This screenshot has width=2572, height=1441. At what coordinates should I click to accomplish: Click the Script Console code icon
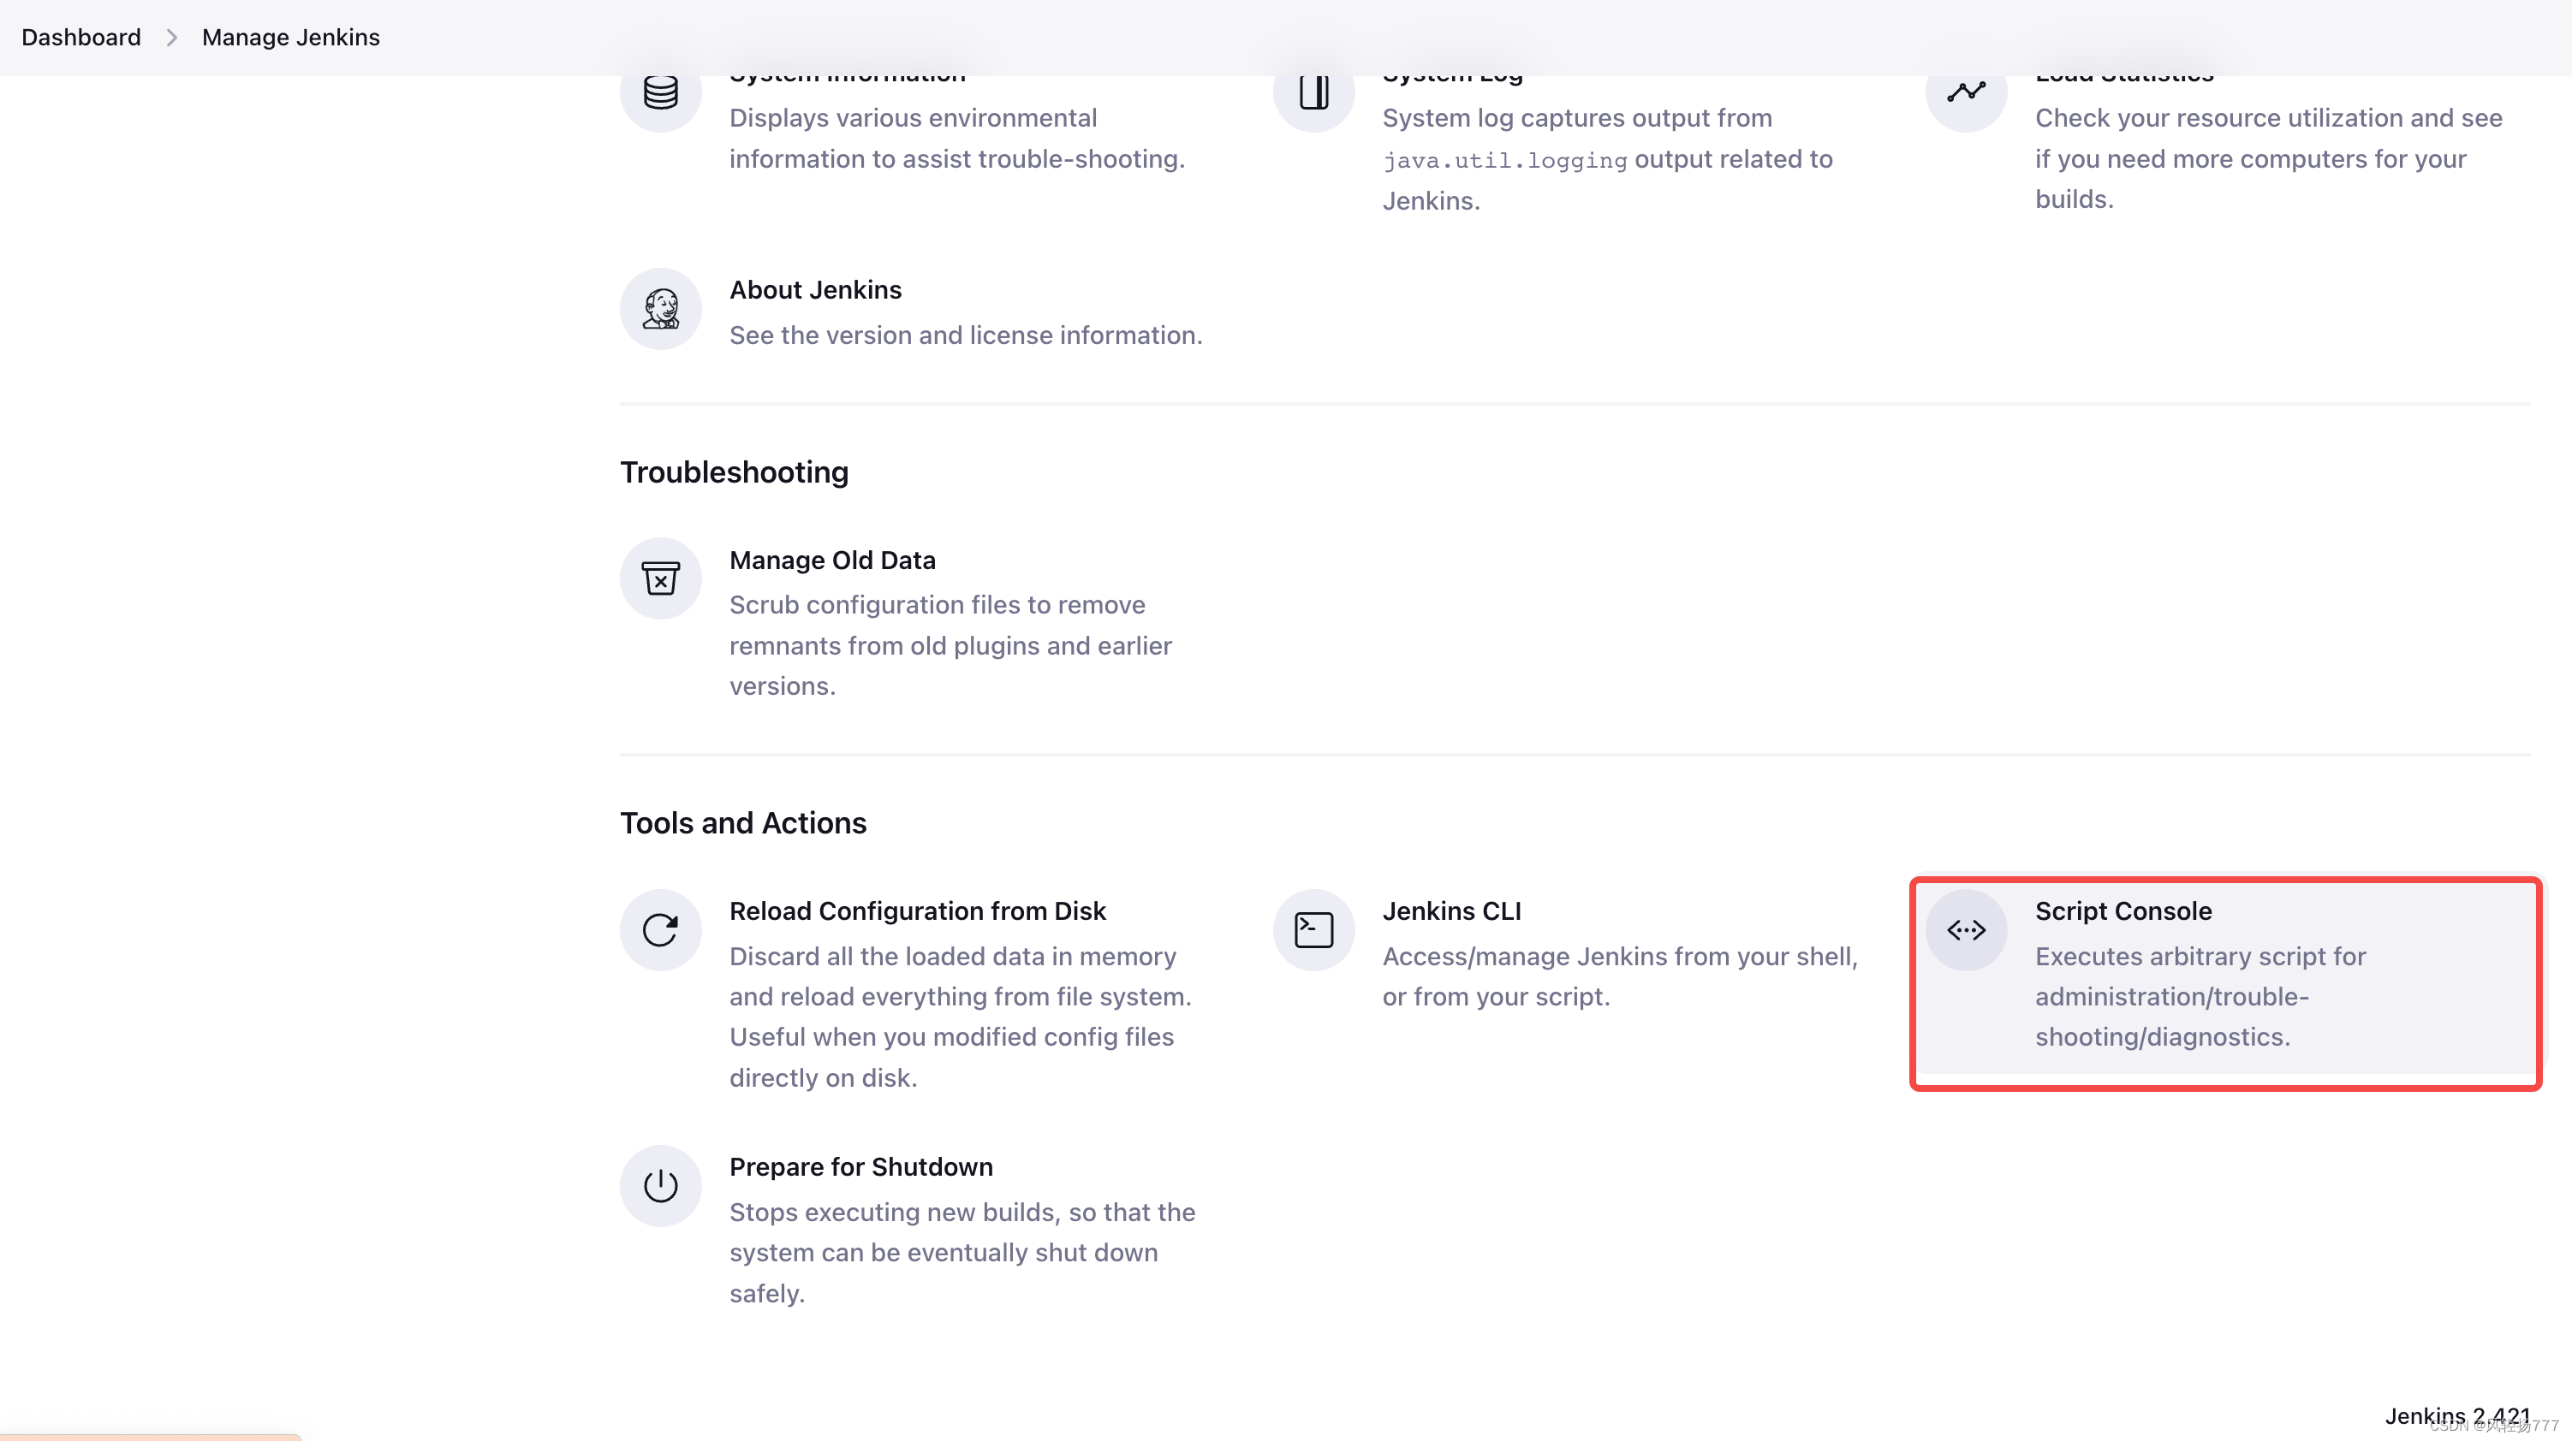tap(1966, 930)
